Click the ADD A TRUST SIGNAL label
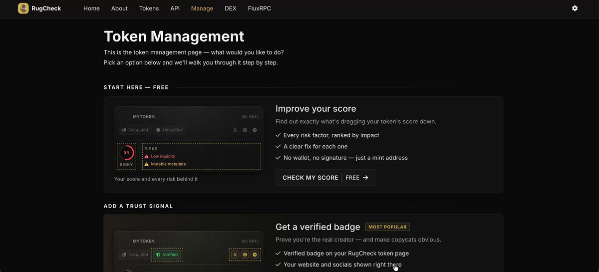Viewport: 599px width, 272px height. (x=138, y=206)
